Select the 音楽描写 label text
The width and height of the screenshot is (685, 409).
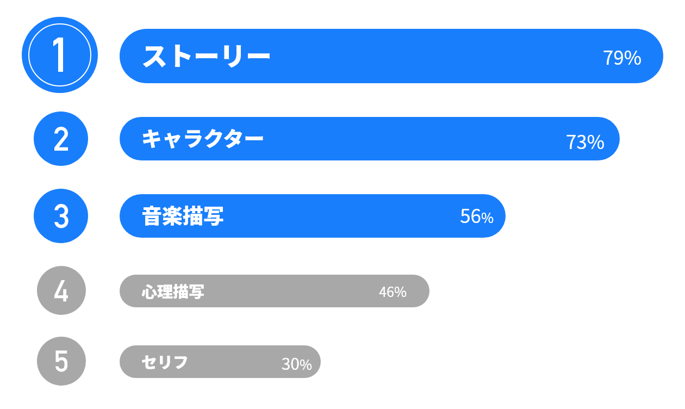point(183,216)
